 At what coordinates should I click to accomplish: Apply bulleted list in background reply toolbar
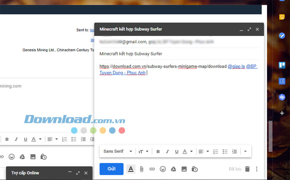tap(74, 139)
